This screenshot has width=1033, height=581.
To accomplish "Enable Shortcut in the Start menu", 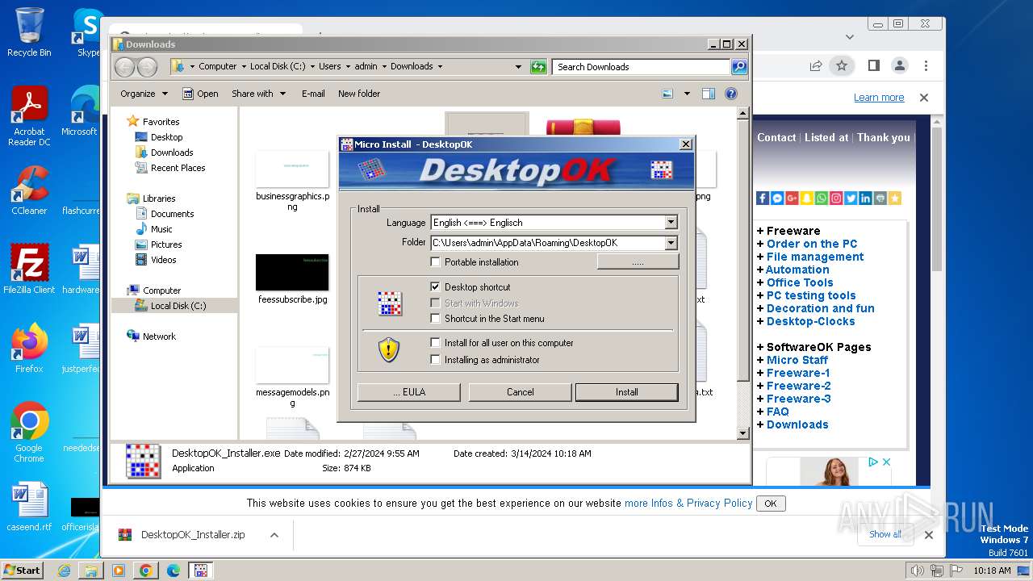I will click(x=436, y=319).
